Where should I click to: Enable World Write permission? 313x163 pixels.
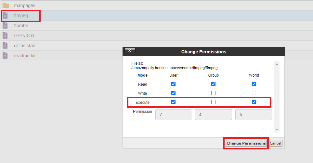tap(254, 93)
